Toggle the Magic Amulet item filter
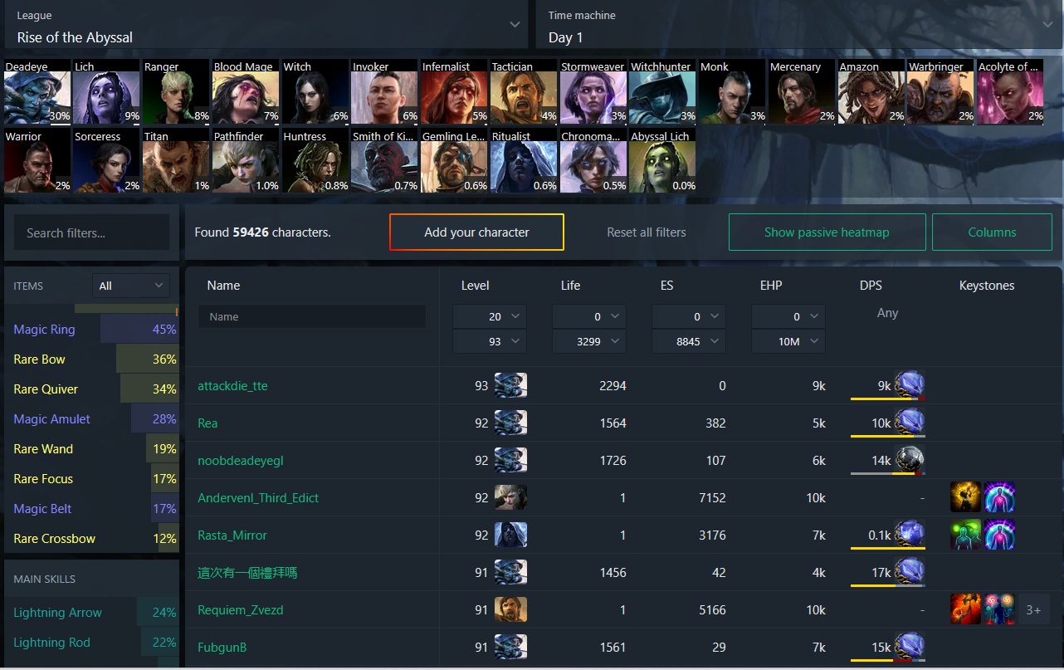Screen dimensions: 1064x670 click(x=91, y=419)
